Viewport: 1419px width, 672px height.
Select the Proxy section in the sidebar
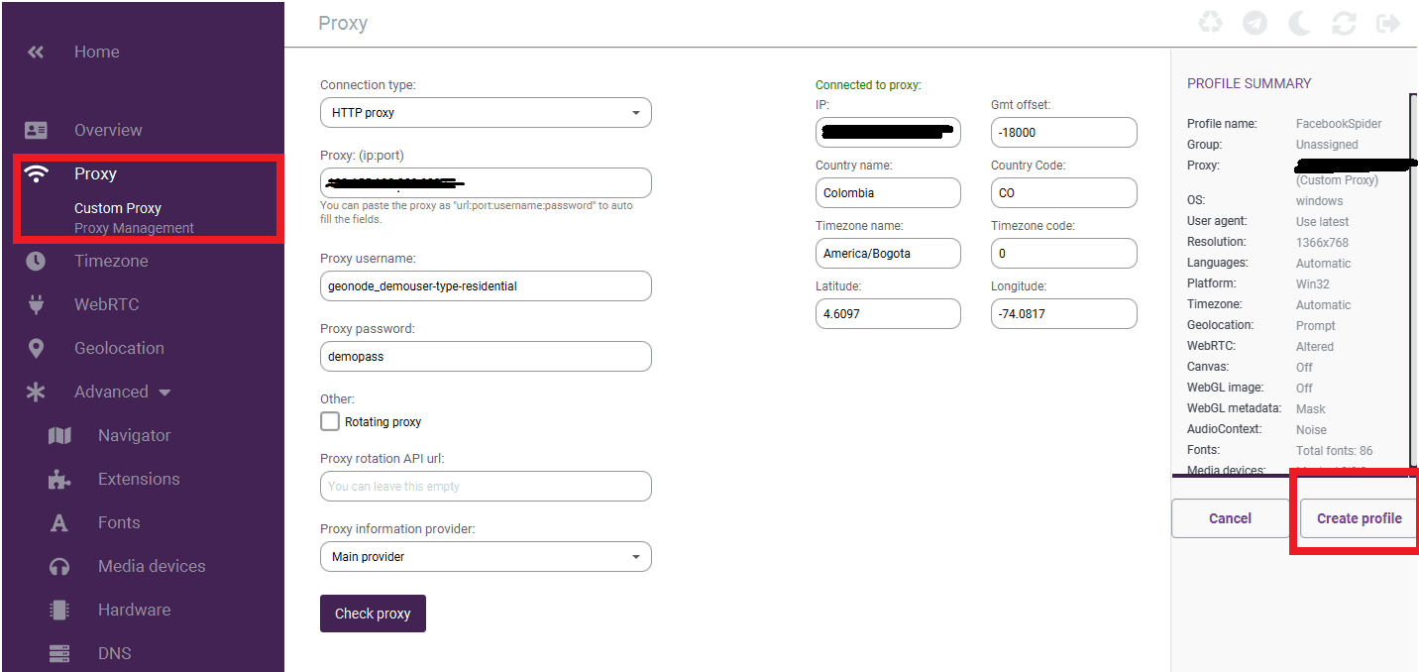click(95, 173)
